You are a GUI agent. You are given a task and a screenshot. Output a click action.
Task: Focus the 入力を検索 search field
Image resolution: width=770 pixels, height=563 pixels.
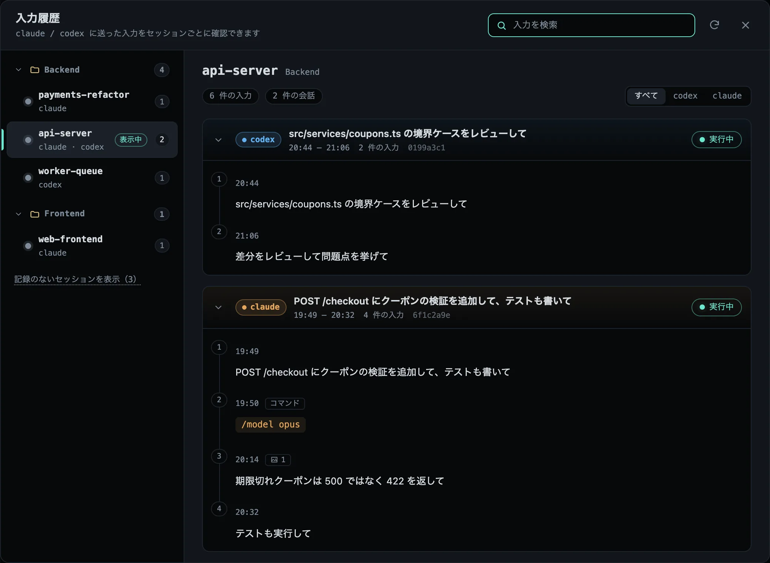(x=591, y=25)
